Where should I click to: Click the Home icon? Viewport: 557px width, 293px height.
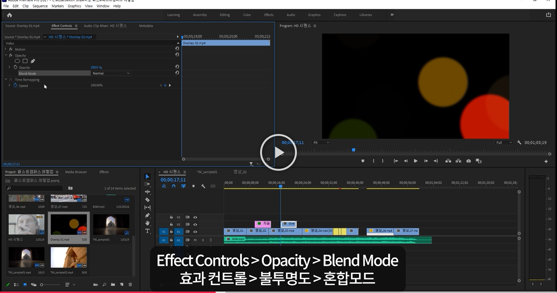[10, 15]
